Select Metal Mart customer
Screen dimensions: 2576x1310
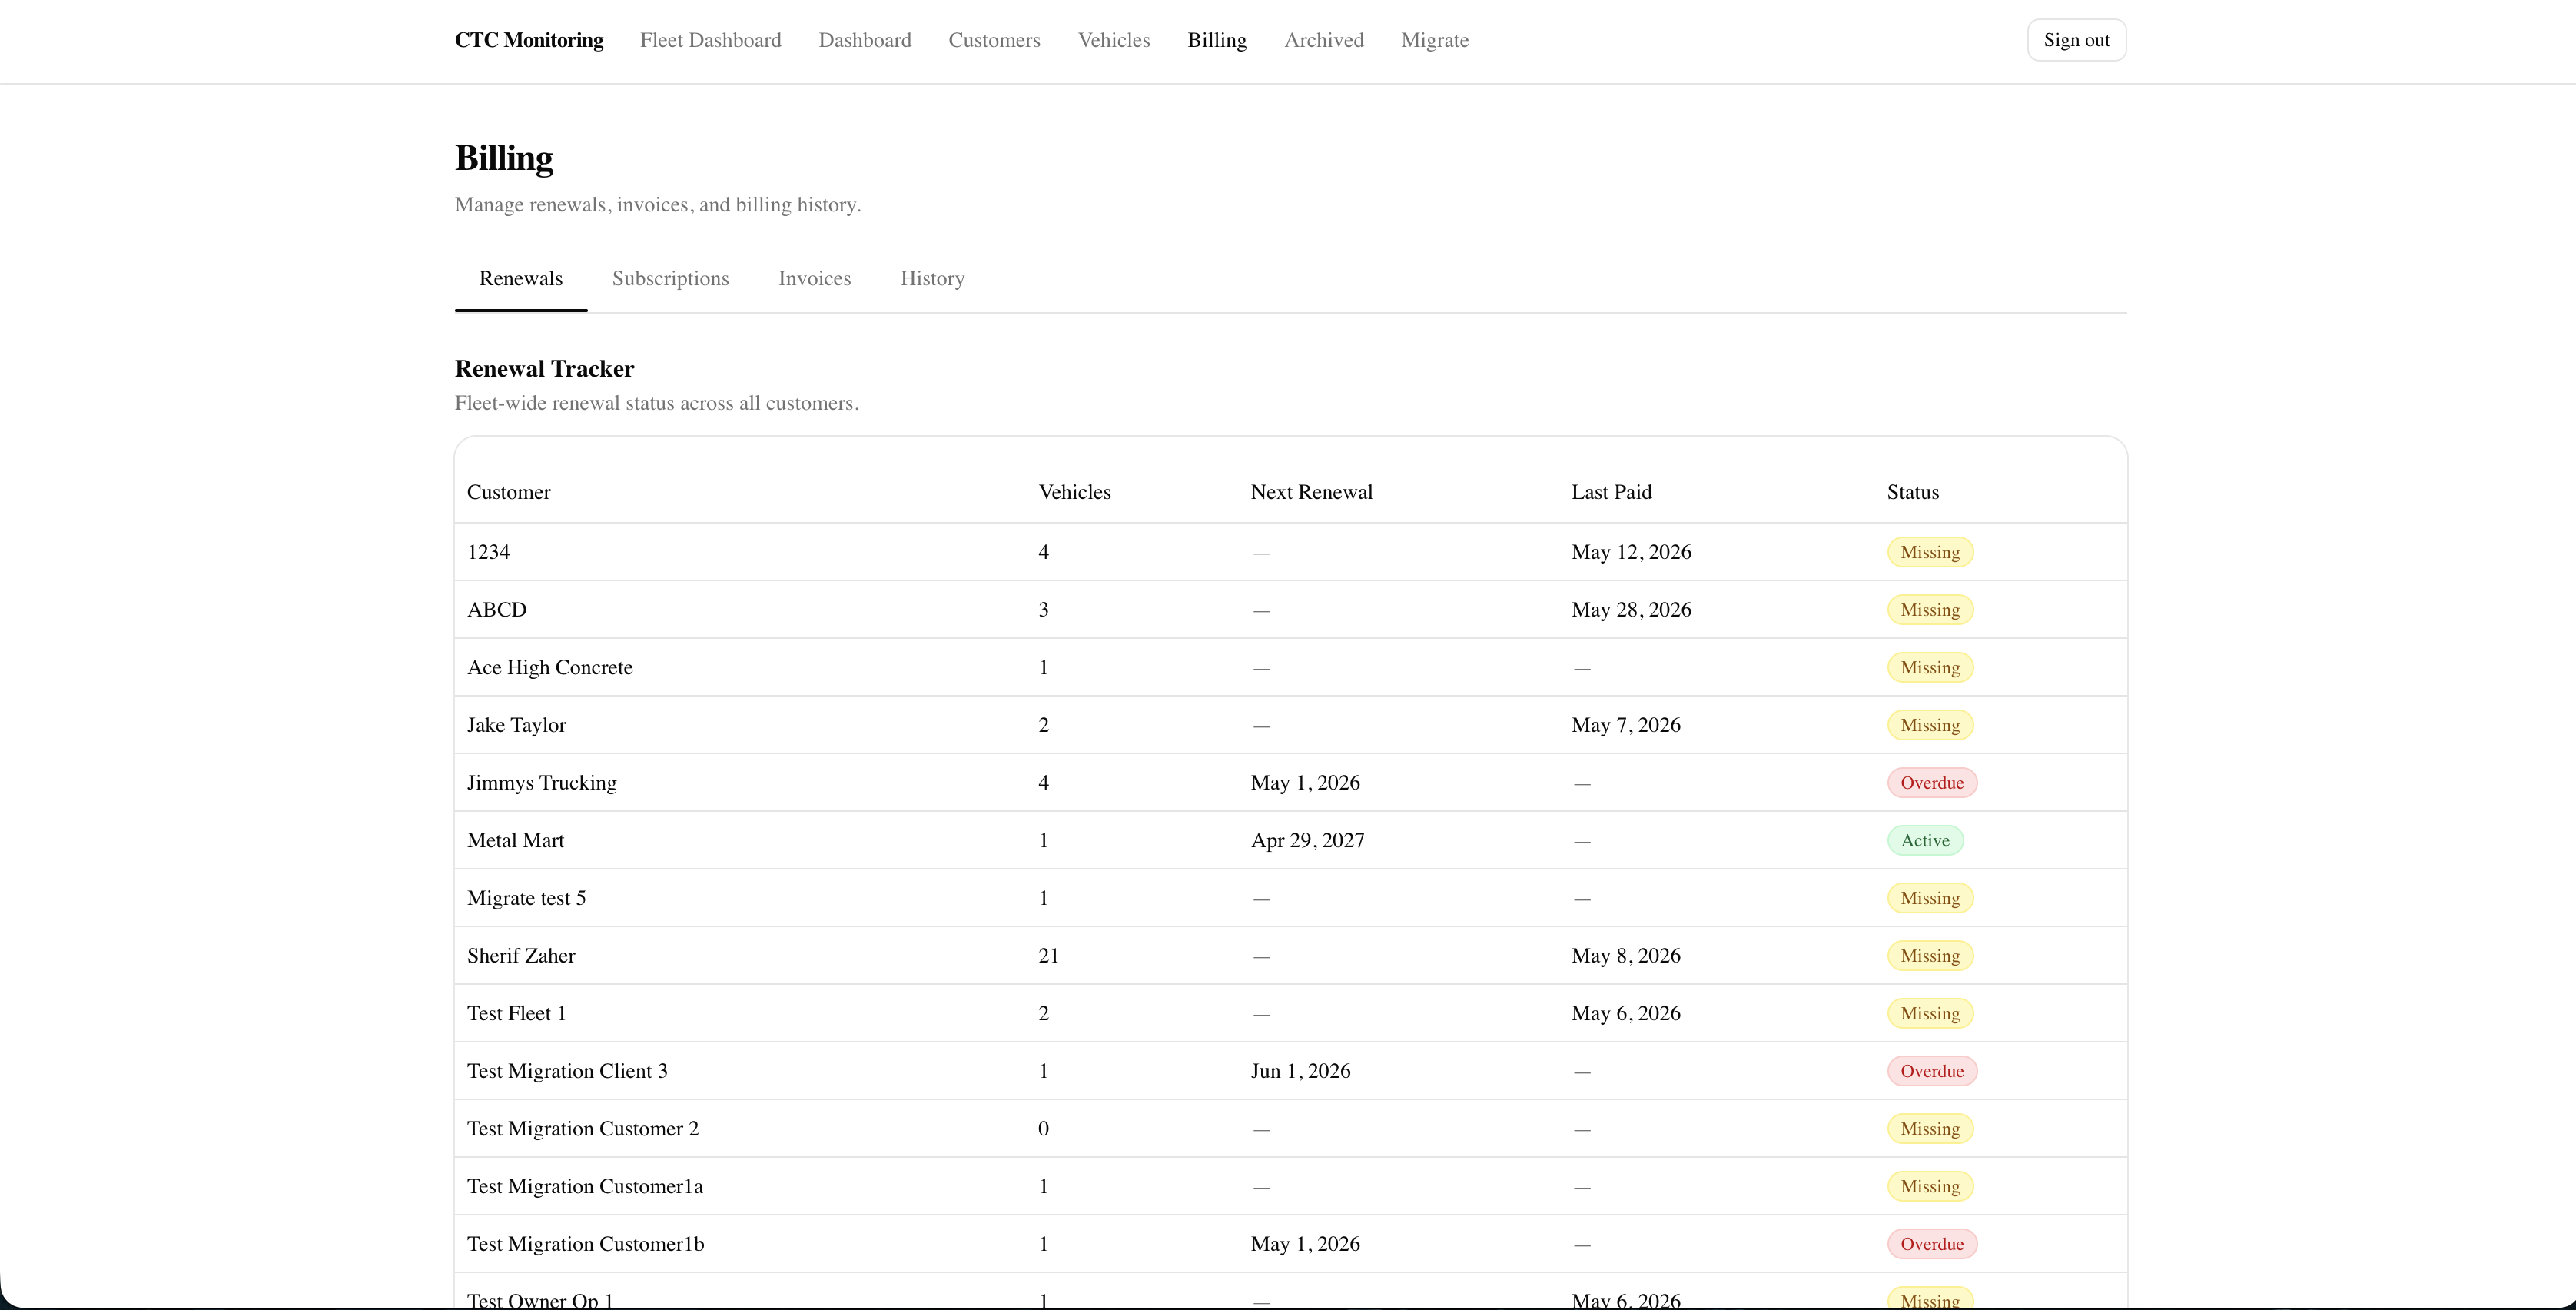pyautogui.click(x=515, y=840)
